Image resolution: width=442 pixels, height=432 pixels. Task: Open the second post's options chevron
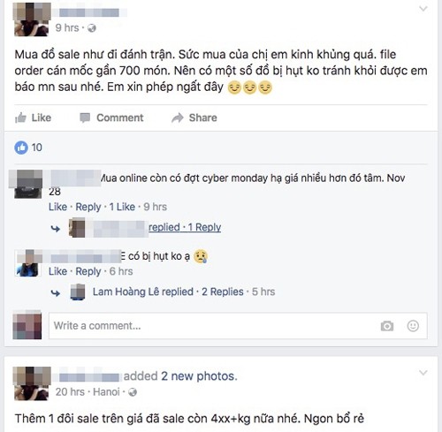coord(423,373)
